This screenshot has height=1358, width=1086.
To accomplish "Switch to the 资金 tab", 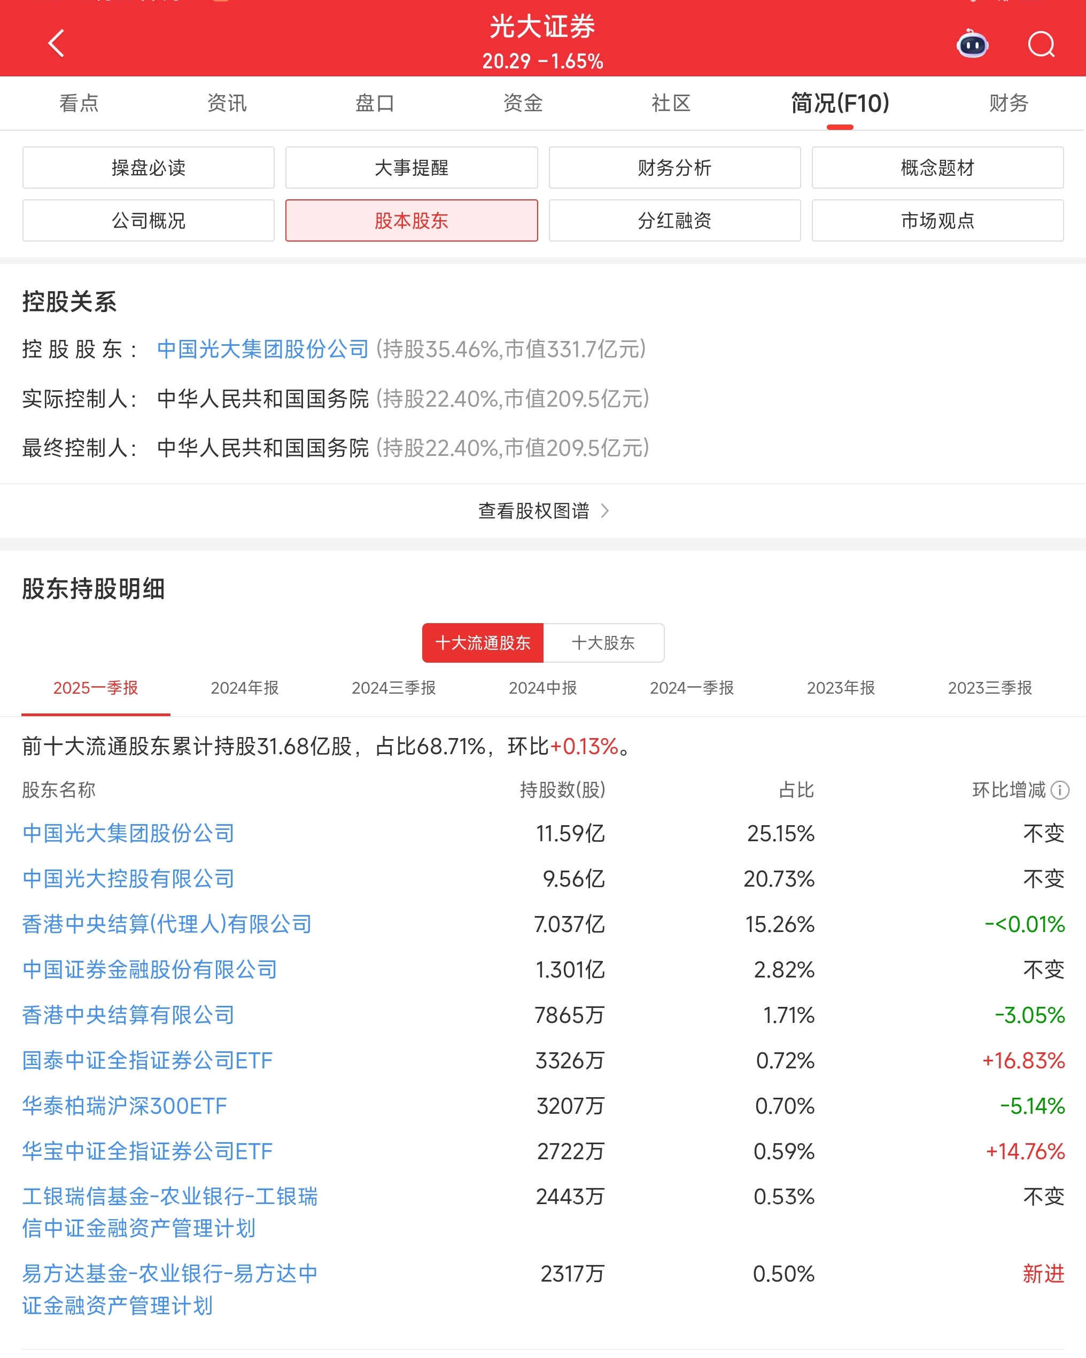I will coord(523,103).
